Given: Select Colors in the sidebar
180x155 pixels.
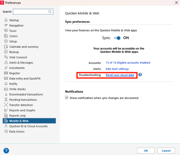Looking at the screenshot, I should [13, 36].
